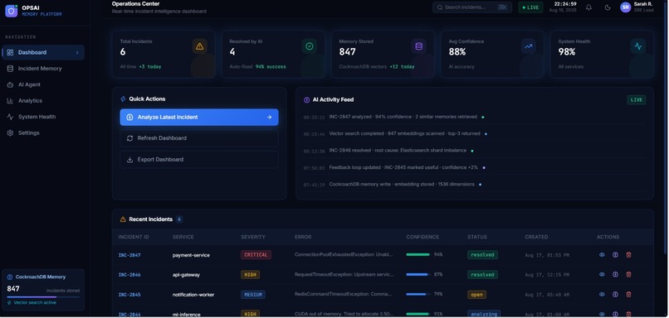Click the LIVE status badge in header
The height and width of the screenshot is (318, 669).
[x=530, y=7]
